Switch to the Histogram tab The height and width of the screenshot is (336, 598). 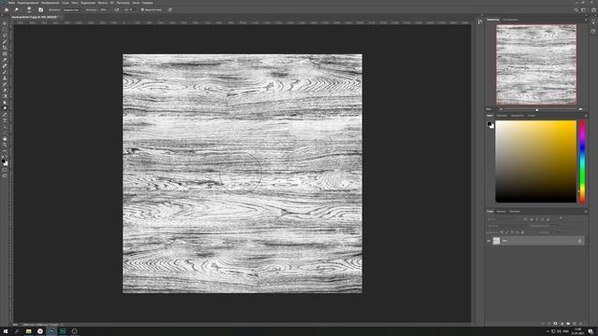(510, 20)
